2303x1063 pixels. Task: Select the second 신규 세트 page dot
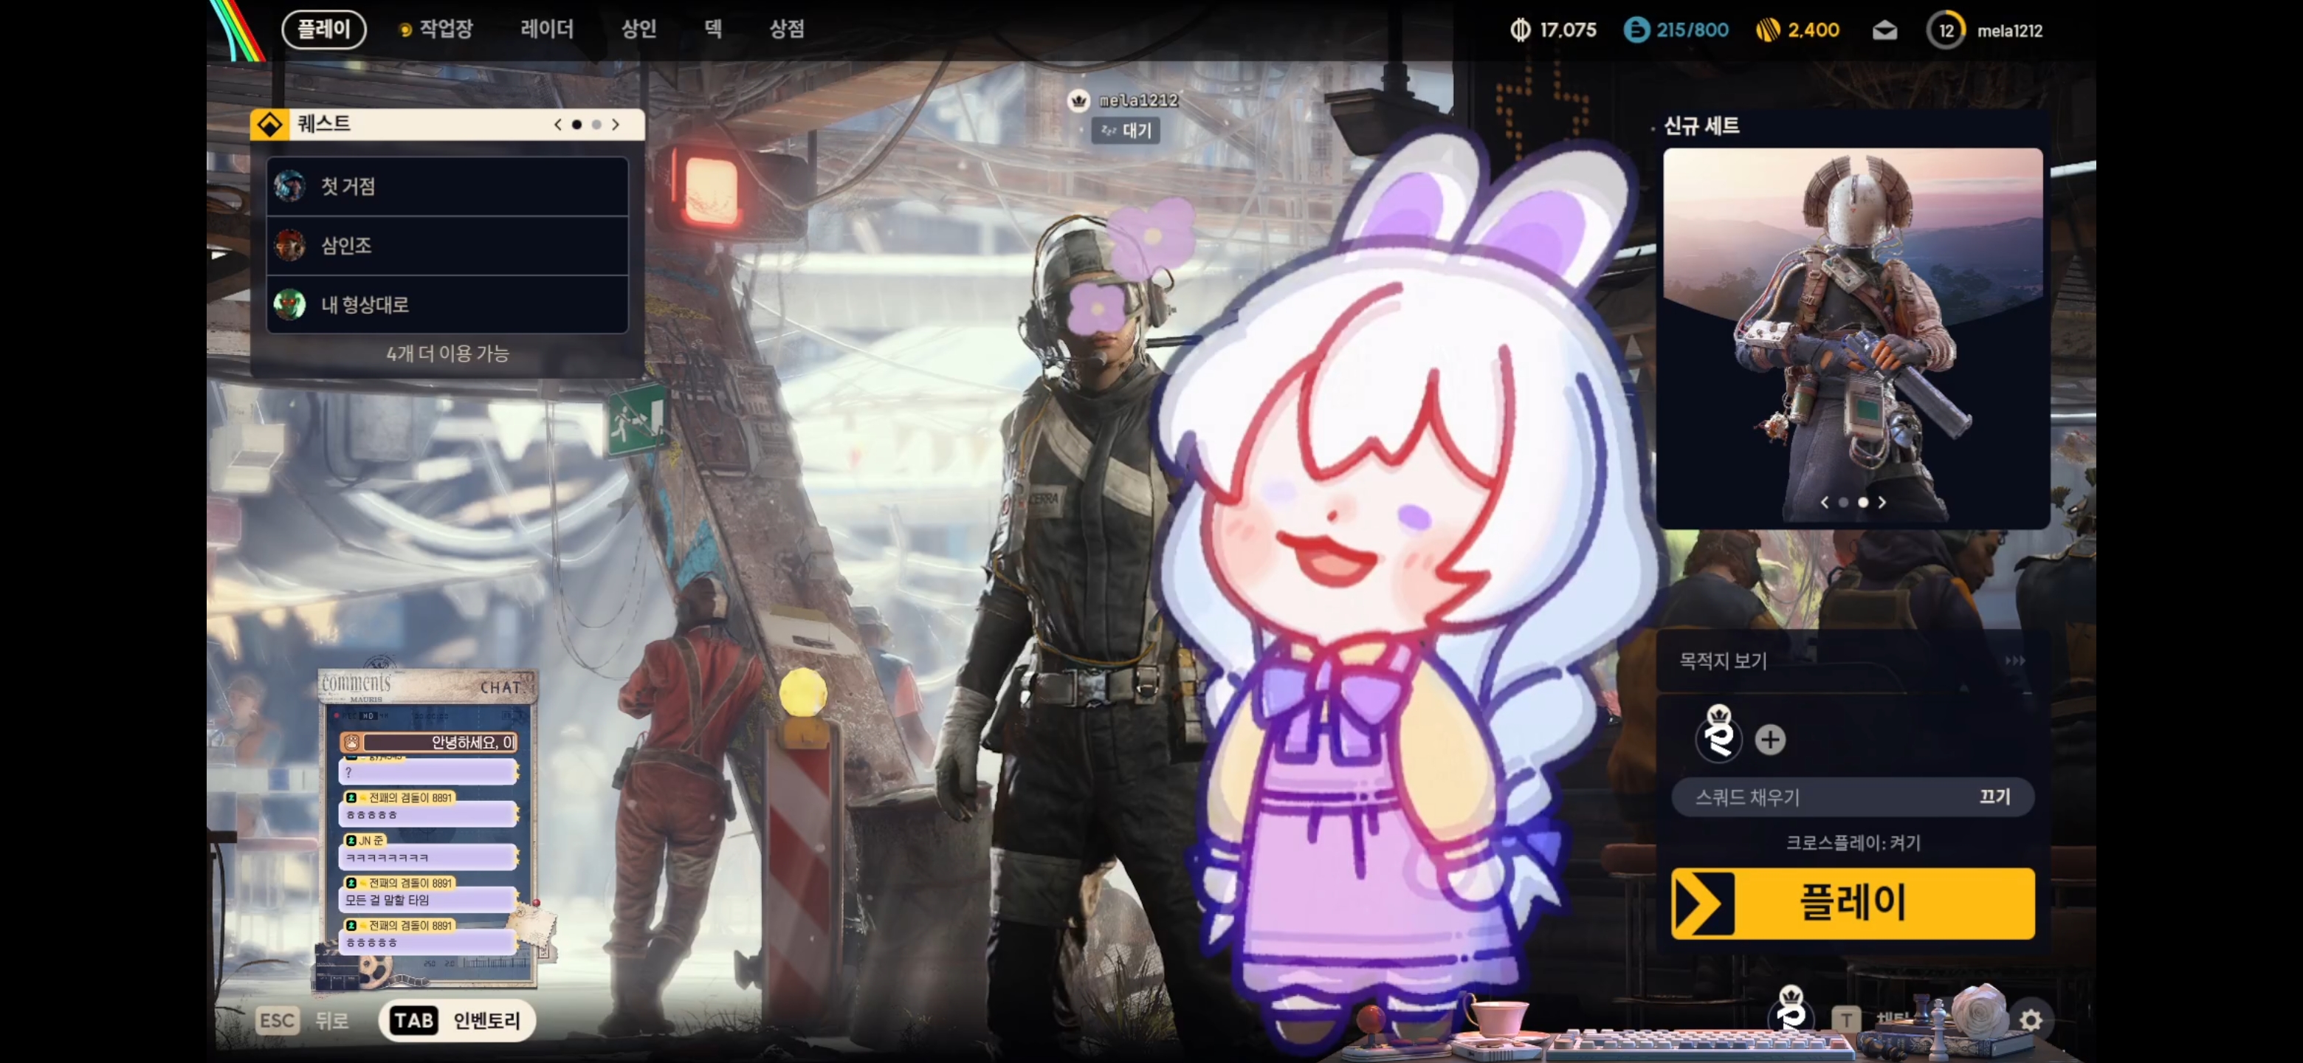click(1863, 503)
